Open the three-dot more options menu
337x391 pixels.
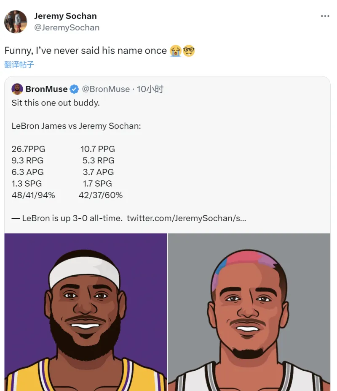pos(325,16)
